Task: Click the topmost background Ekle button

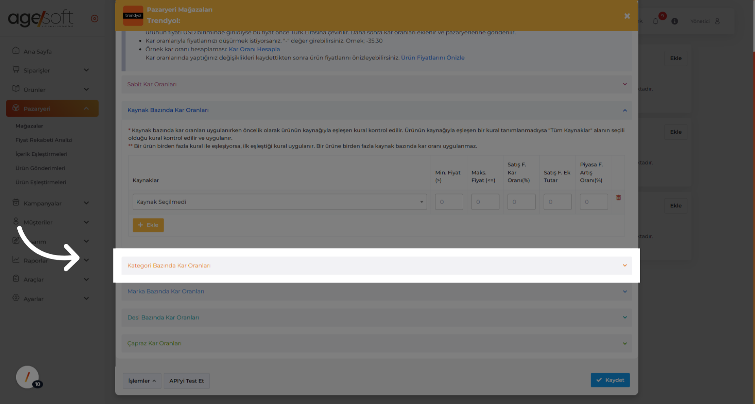Action: coord(676,58)
